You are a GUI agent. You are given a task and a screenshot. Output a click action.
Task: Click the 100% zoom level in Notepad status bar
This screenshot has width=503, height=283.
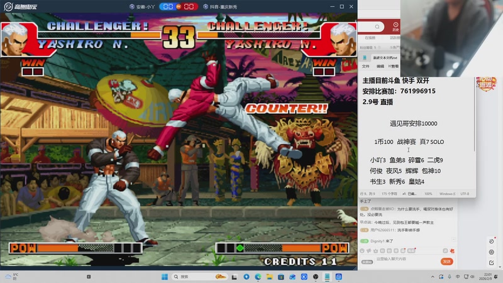point(428,194)
